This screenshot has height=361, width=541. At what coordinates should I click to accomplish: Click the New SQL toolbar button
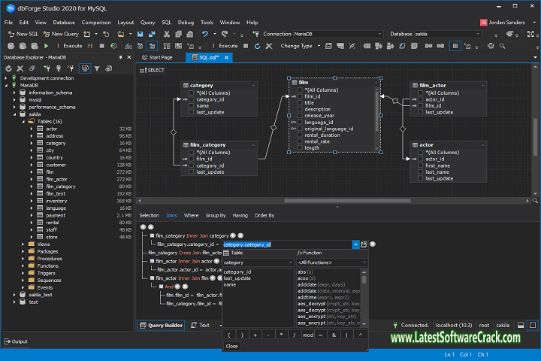pyautogui.click(x=23, y=34)
